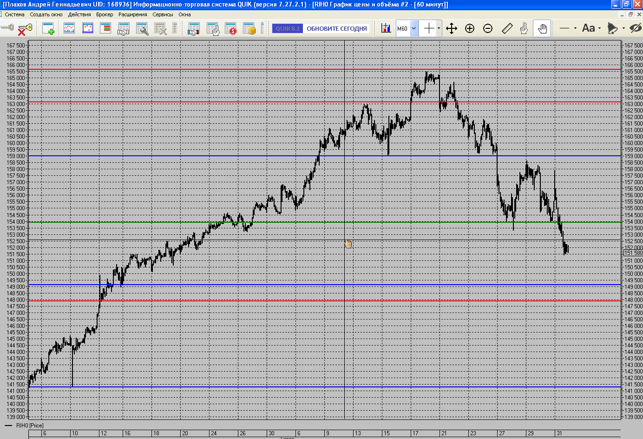
Task: Expand the line tool dropdown arrow
Action: tap(575, 28)
